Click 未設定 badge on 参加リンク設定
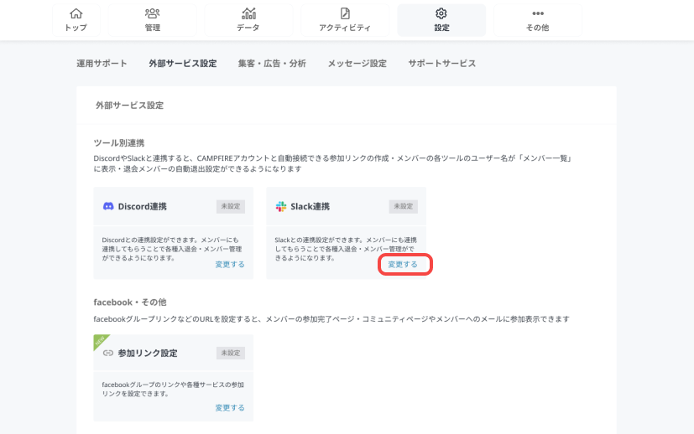This screenshot has width=694, height=434. click(231, 353)
